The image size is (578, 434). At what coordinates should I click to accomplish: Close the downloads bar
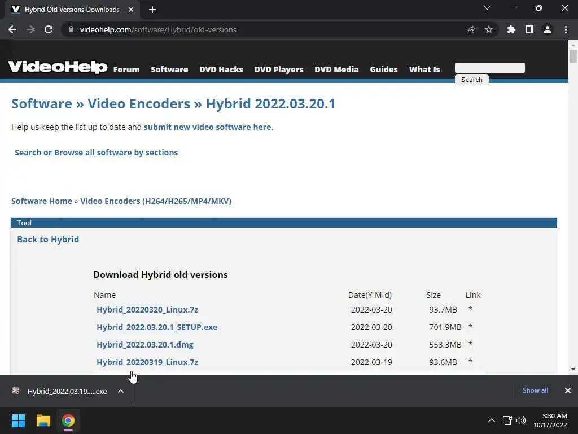click(568, 390)
